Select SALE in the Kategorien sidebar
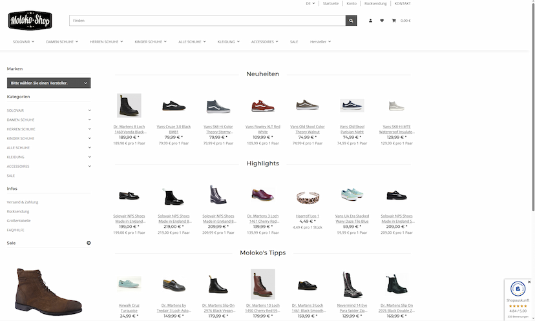Image resolution: width=535 pixels, height=321 pixels. pos(11,176)
